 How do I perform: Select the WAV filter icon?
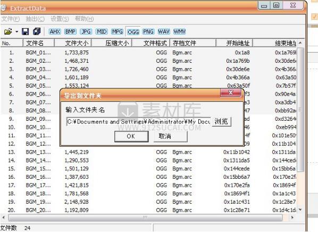coord(164,32)
